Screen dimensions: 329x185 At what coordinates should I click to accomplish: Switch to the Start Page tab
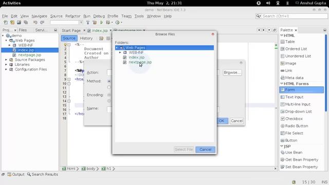pyautogui.click(x=71, y=30)
